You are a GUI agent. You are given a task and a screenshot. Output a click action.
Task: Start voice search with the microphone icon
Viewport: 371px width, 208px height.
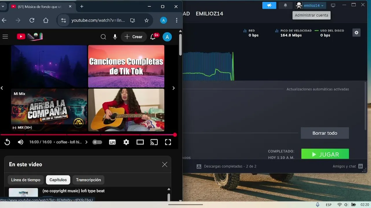pos(115,37)
